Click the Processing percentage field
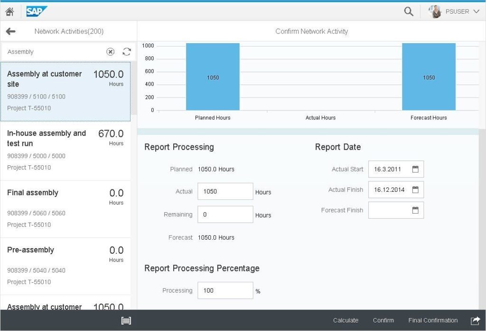Image resolution: width=486 pixels, height=331 pixels. [225, 290]
